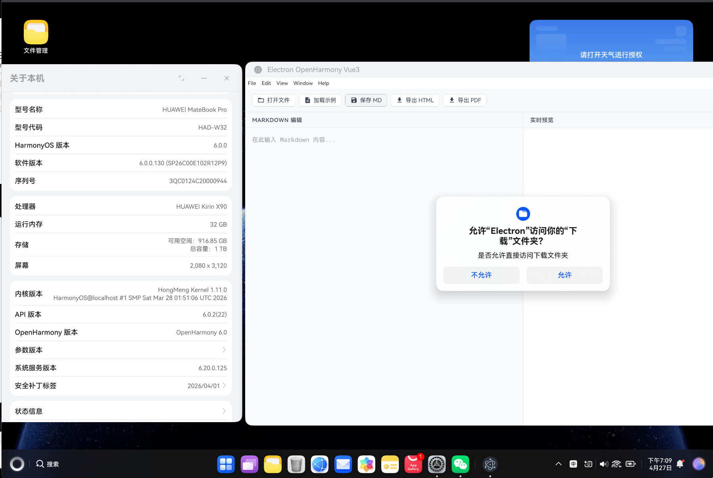Click the MARKDOWN 编辑 panel header
The width and height of the screenshot is (713, 478).
(277, 120)
